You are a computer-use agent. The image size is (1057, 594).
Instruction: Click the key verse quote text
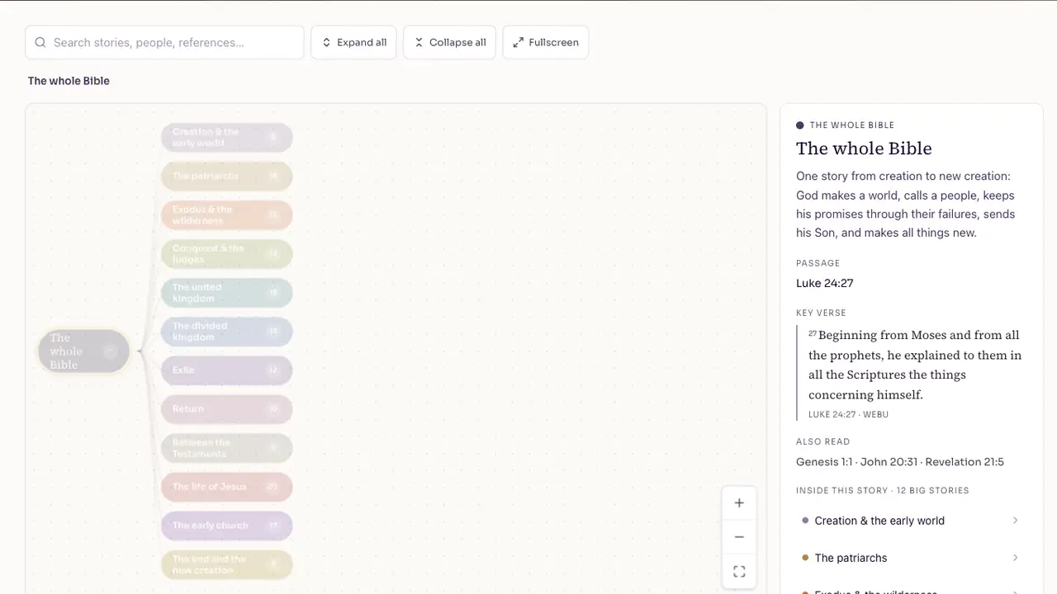(915, 365)
